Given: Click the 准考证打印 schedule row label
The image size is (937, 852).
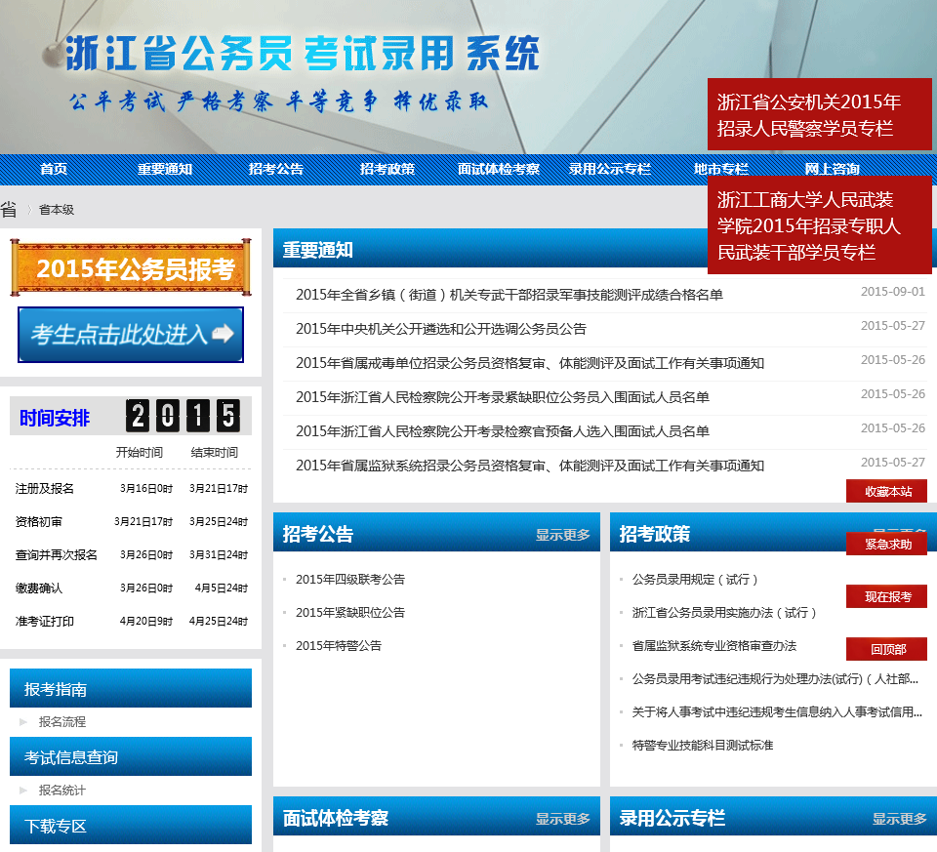Looking at the screenshot, I should coord(45,622).
